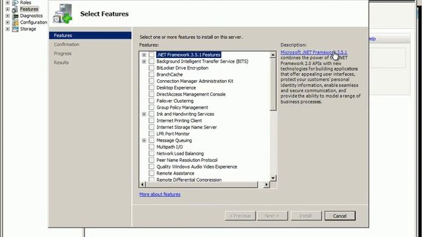Expand Features in Server Manager tree

coord(7,9)
